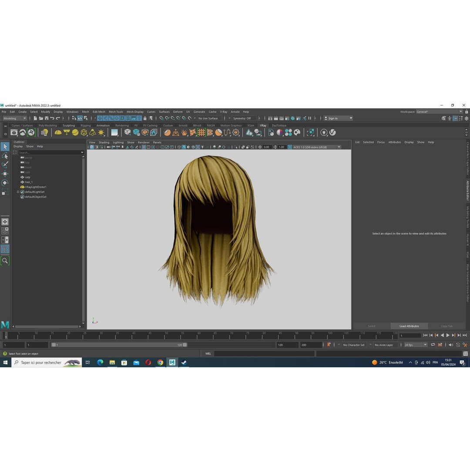Click the undo arrow icon

click(52, 118)
